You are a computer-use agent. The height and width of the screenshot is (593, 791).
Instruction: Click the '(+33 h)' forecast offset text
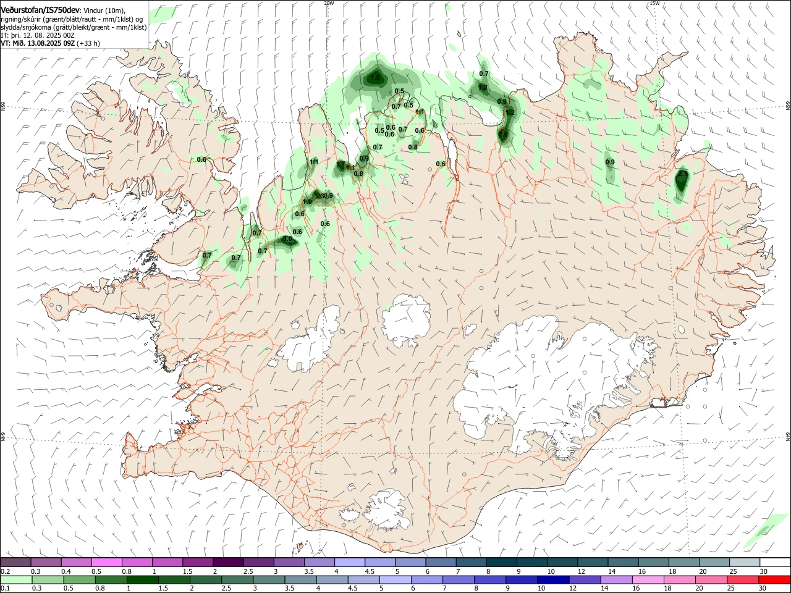88,43
